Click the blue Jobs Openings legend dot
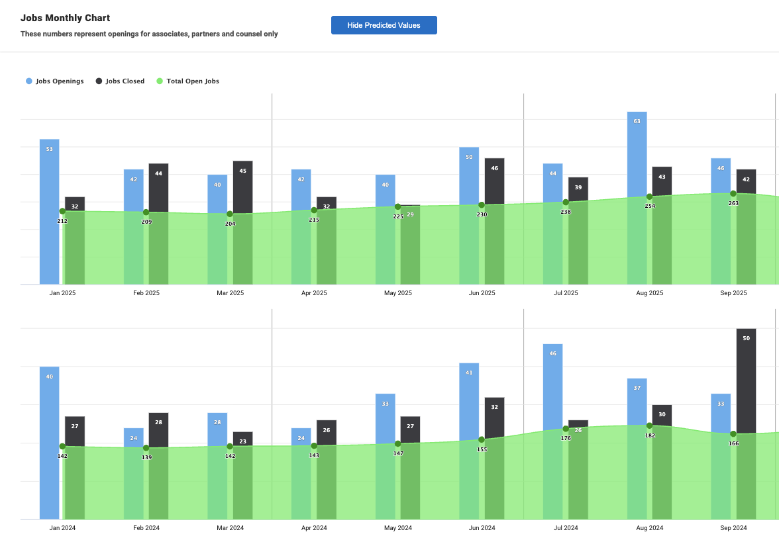This screenshot has height=538, width=779. (x=29, y=81)
